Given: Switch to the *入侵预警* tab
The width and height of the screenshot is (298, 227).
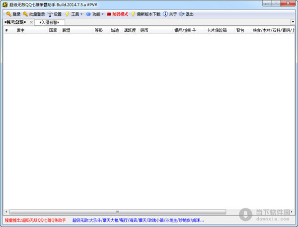Looking at the screenshot, I should [x=49, y=22].
